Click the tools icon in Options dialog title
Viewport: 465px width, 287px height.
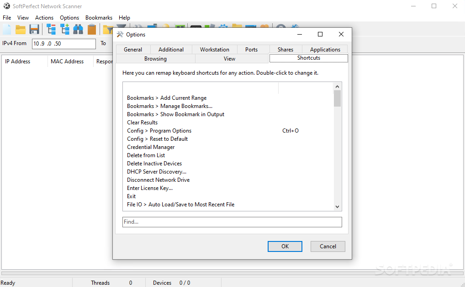[120, 34]
